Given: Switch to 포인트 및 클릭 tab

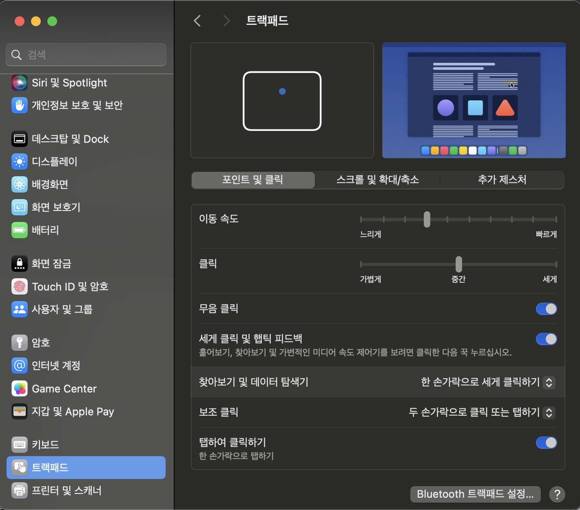Looking at the screenshot, I should click(x=253, y=180).
